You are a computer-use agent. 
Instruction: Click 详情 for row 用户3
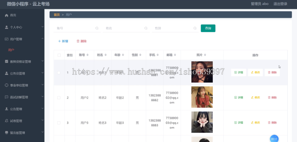239,123
